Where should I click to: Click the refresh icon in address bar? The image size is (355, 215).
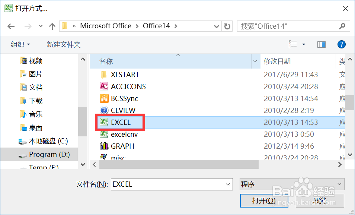click(227, 26)
